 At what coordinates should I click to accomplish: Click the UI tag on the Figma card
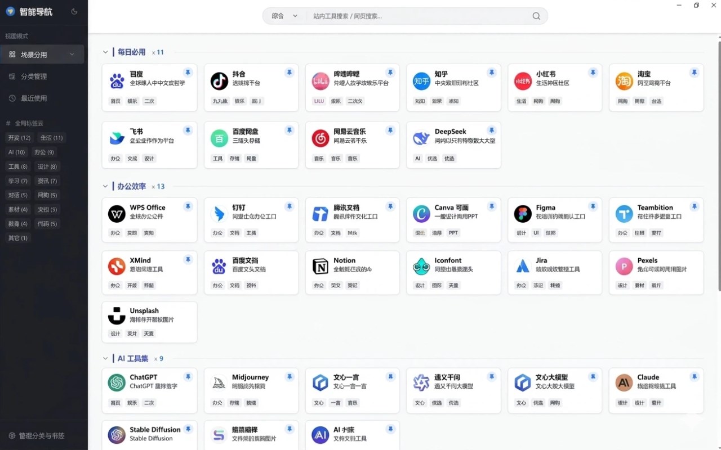tap(536, 233)
